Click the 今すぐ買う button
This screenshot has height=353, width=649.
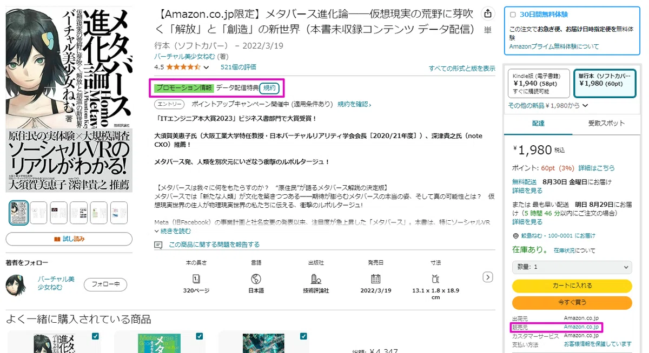click(x=572, y=302)
